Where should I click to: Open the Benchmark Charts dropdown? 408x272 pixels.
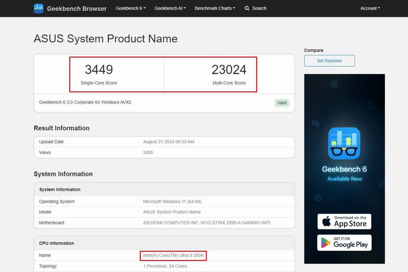(215, 8)
